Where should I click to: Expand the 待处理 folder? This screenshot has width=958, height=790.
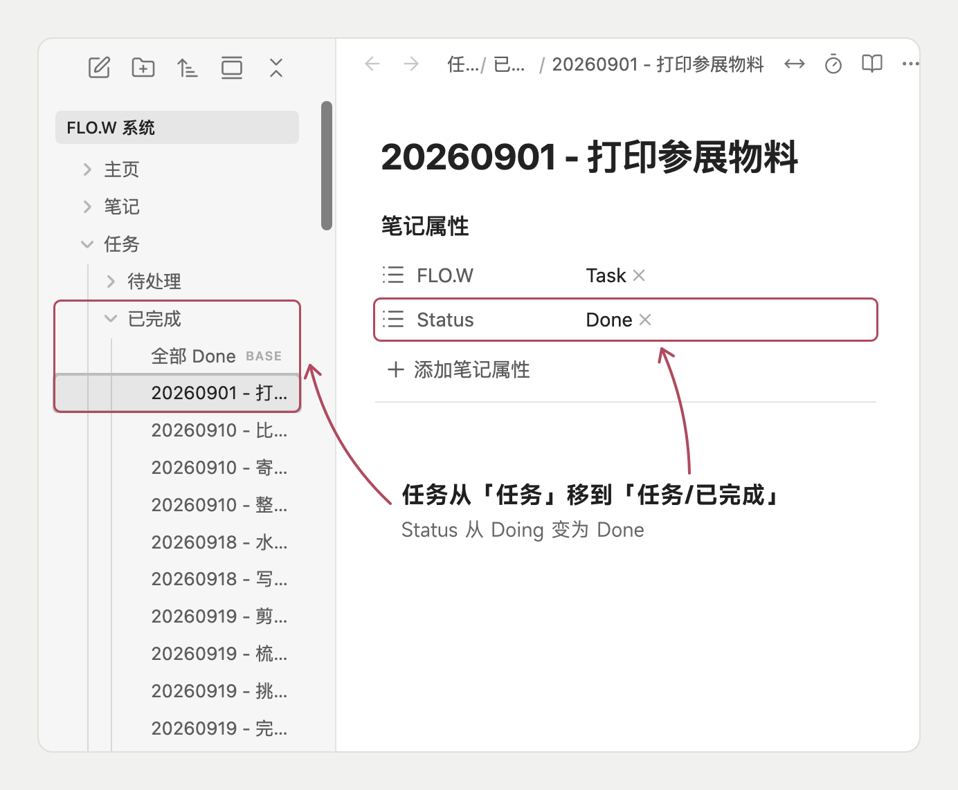point(111,282)
